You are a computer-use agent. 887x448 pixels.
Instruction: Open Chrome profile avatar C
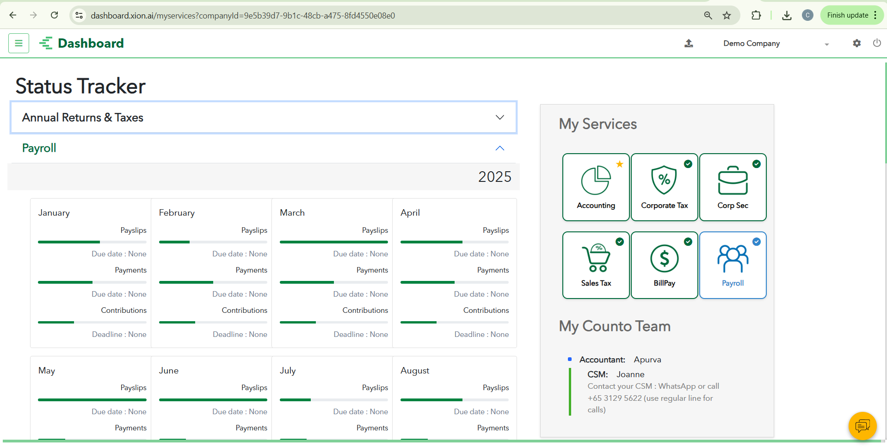(807, 15)
